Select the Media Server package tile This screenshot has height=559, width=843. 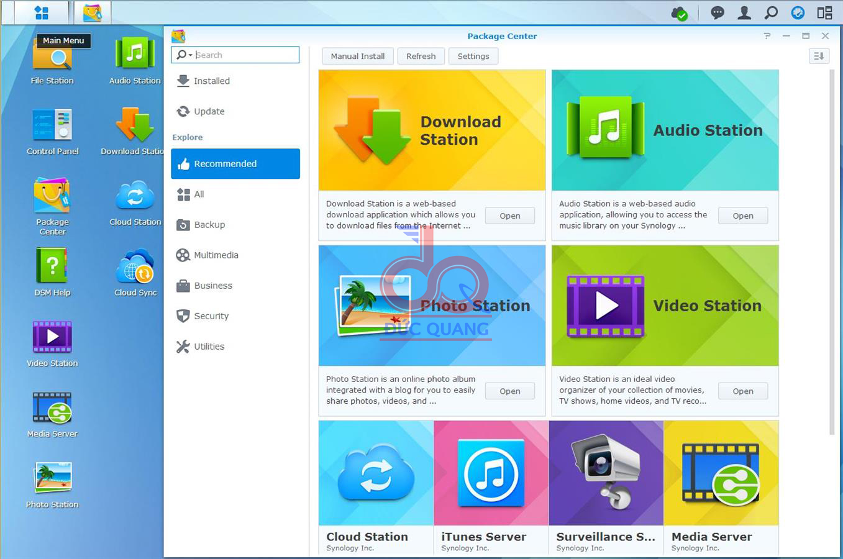point(721,488)
